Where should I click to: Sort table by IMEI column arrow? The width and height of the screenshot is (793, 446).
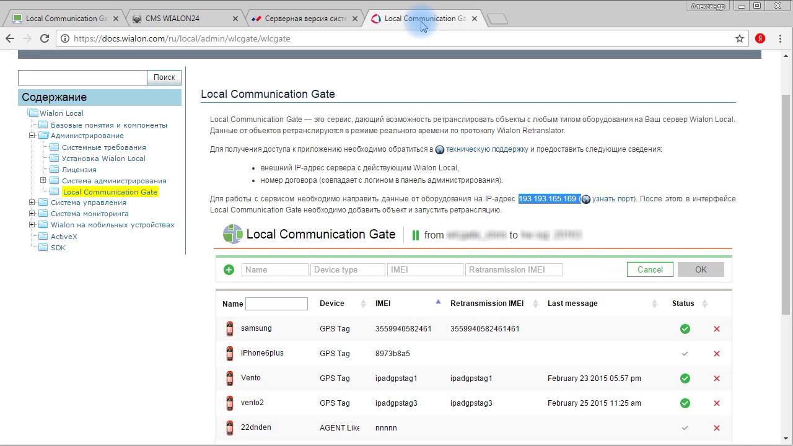(x=438, y=302)
